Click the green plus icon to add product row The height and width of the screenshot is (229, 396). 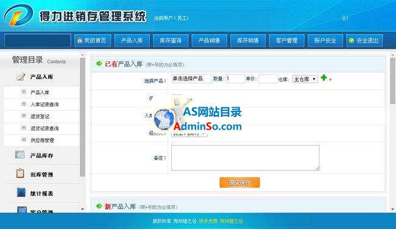coord(324,78)
